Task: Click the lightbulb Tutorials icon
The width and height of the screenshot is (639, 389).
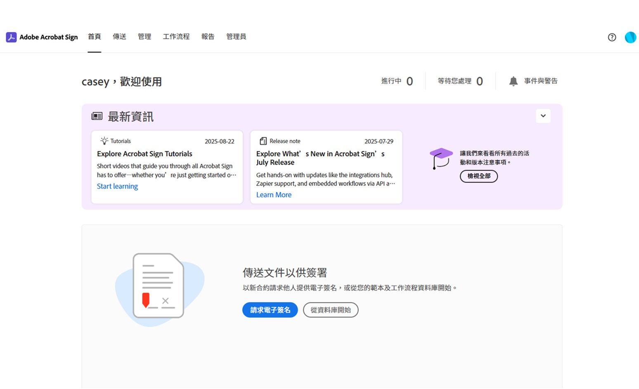Action: pyautogui.click(x=104, y=141)
